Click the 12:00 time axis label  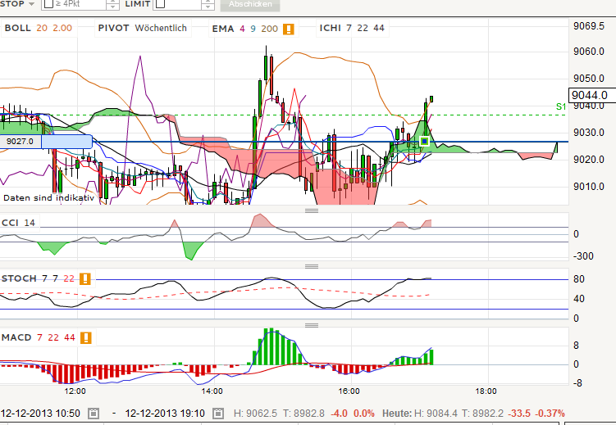[x=75, y=391]
